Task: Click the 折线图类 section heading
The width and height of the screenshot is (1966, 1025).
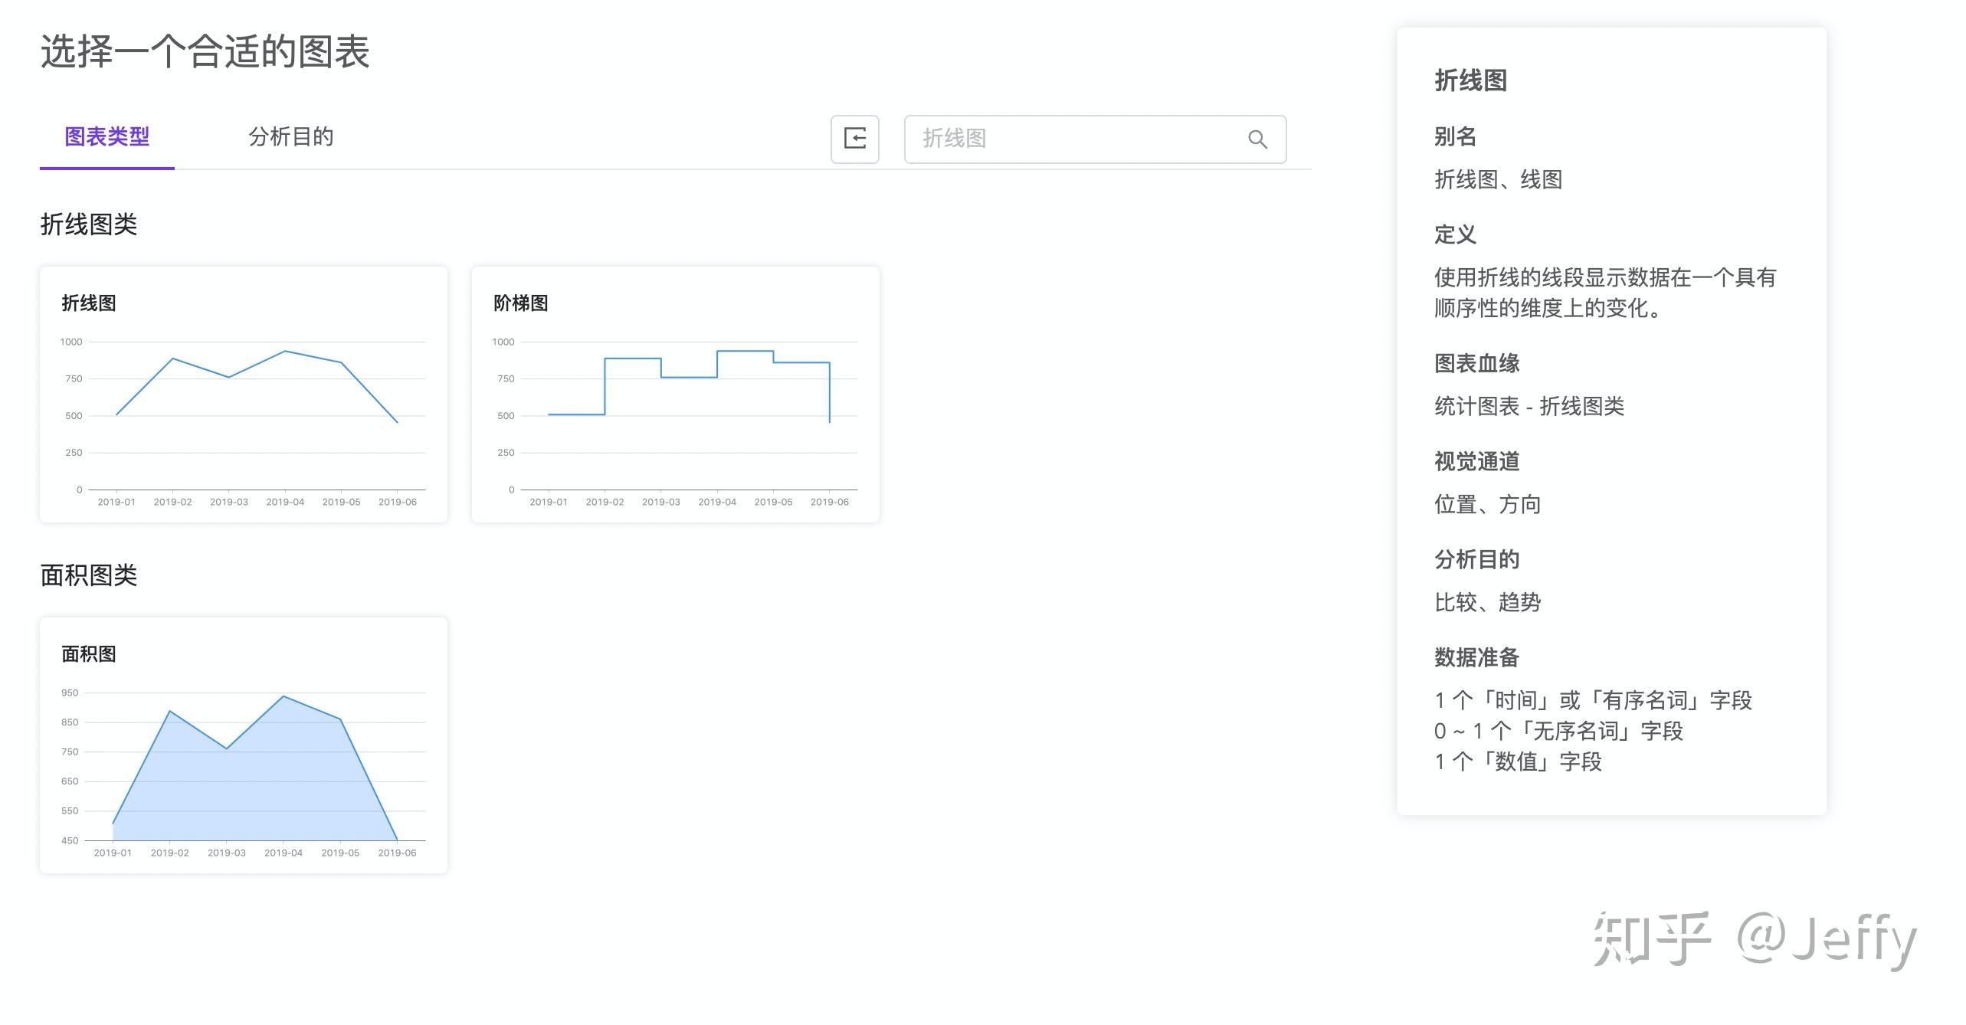Action: [89, 224]
